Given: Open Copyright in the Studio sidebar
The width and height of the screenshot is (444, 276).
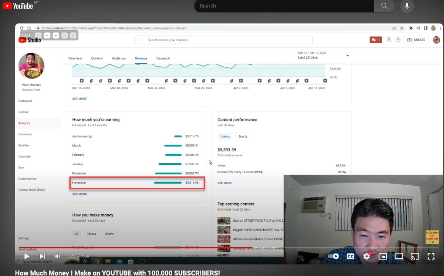Looking at the screenshot, I should 25,156.
